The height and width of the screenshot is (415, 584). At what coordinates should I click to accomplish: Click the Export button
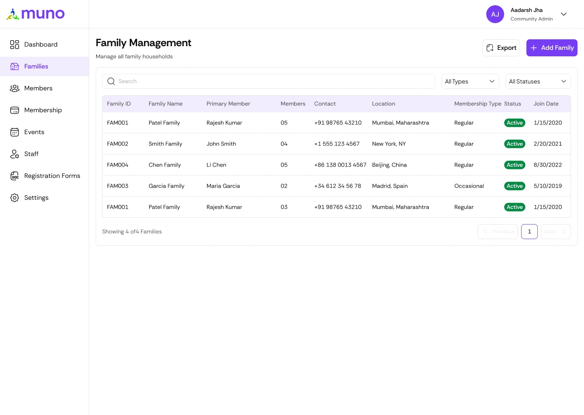[x=501, y=48]
